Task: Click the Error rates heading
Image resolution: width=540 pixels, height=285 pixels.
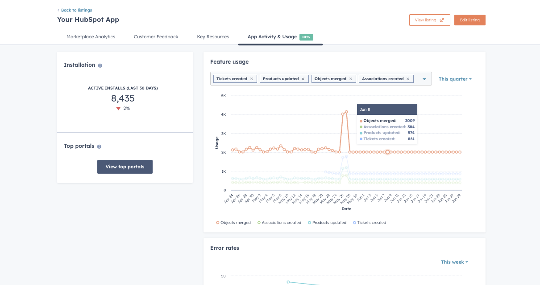Action: pyautogui.click(x=224, y=248)
